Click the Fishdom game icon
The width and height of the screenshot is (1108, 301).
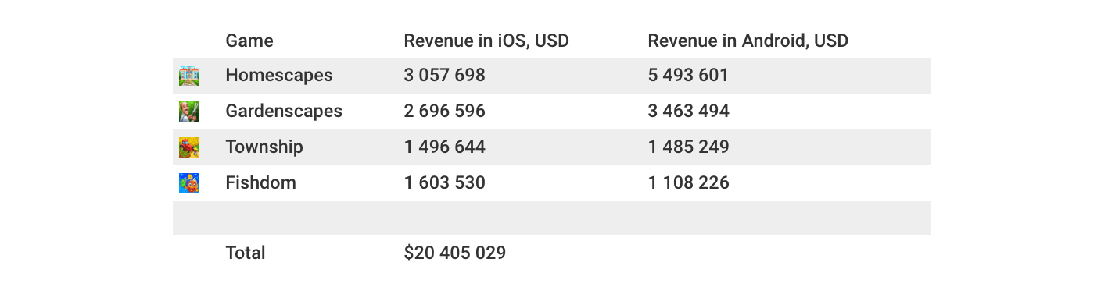click(189, 183)
